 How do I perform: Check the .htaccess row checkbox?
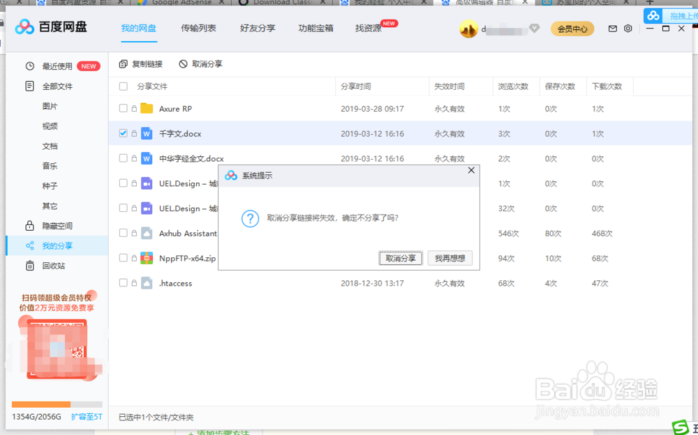[124, 282]
